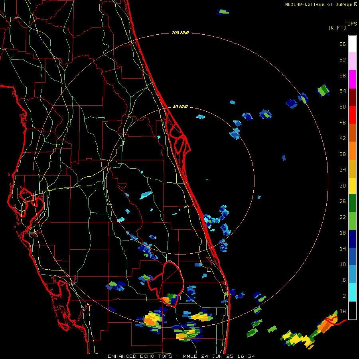This screenshot has width=359, height=359.
Task: Select the bright orange legend swatch
Action: click(x=352, y=151)
